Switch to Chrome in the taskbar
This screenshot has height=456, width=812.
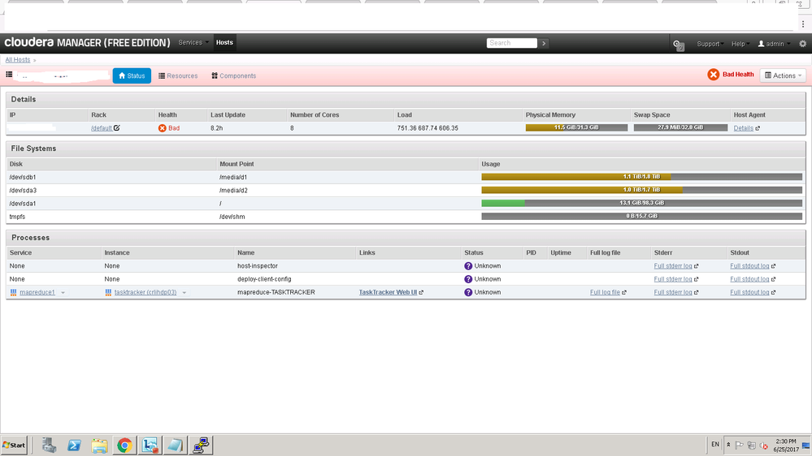(x=124, y=445)
